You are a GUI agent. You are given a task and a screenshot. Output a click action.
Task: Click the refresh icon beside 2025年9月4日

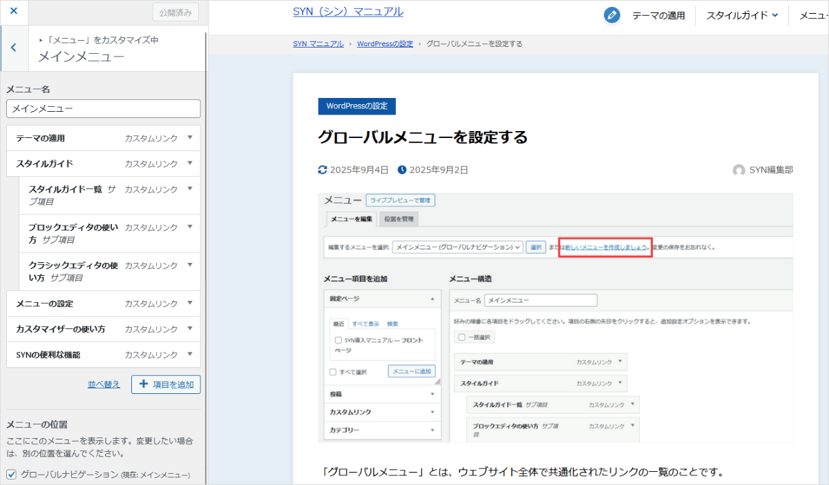(x=323, y=170)
